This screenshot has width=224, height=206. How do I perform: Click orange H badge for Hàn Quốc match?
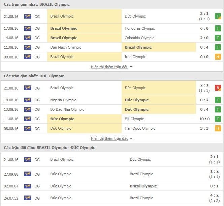(x=218, y=128)
